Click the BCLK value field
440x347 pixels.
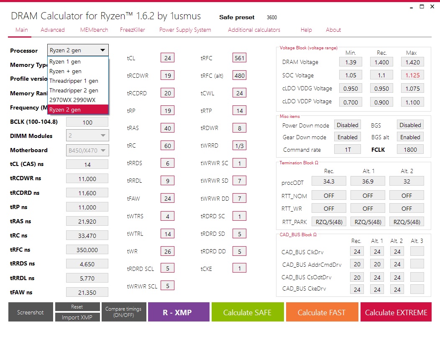click(87, 122)
